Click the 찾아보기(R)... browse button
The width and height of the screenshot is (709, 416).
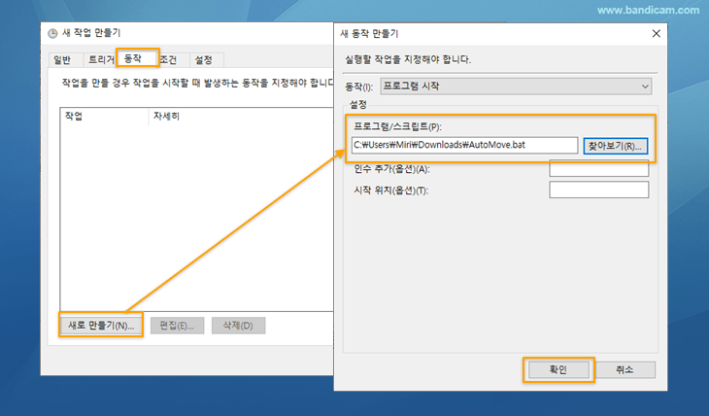pos(616,146)
